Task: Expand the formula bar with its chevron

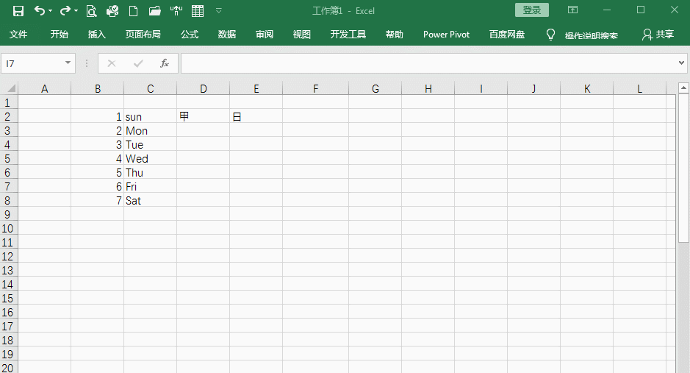Action: point(682,63)
